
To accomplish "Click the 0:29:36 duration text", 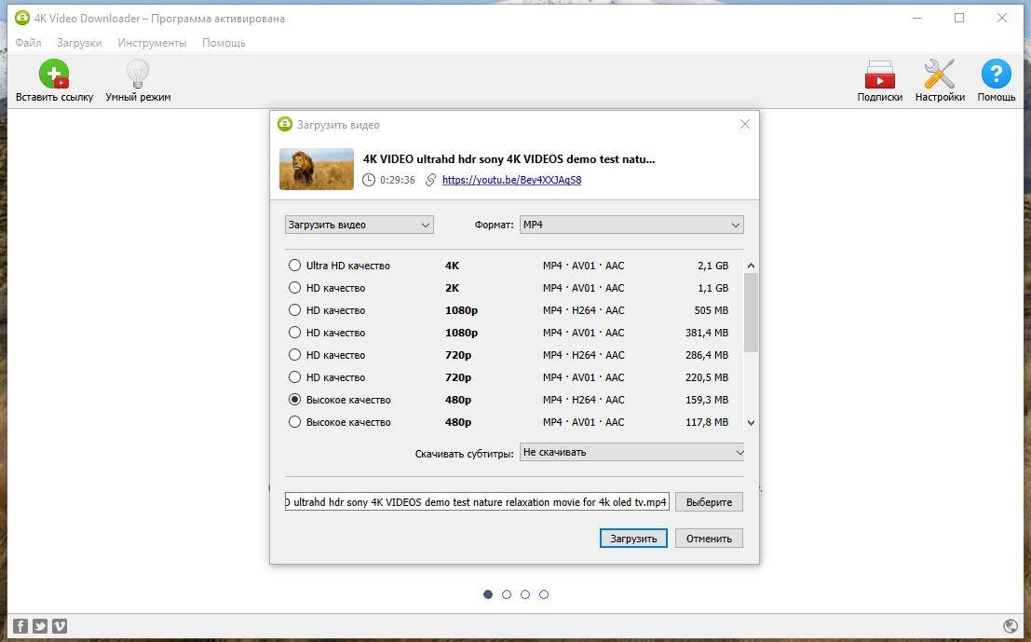I will [x=397, y=180].
